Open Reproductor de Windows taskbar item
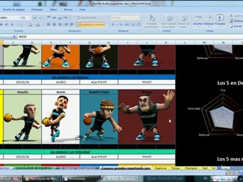 (42, 179)
